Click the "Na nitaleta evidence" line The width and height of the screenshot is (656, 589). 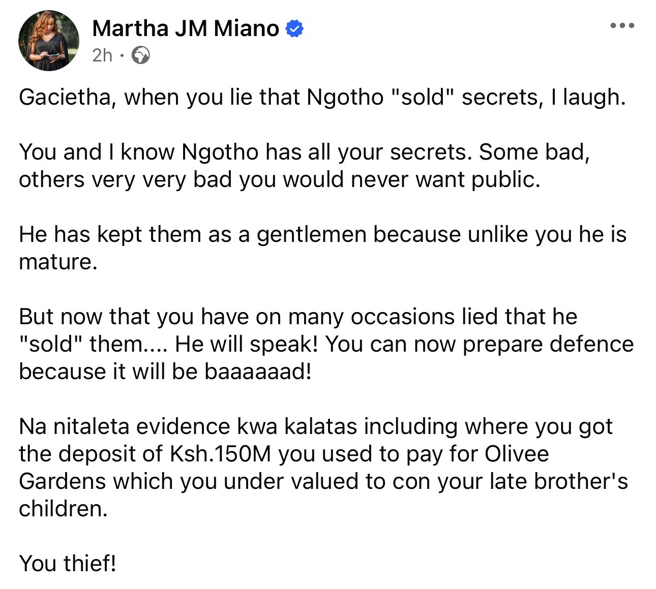coord(315,426)
